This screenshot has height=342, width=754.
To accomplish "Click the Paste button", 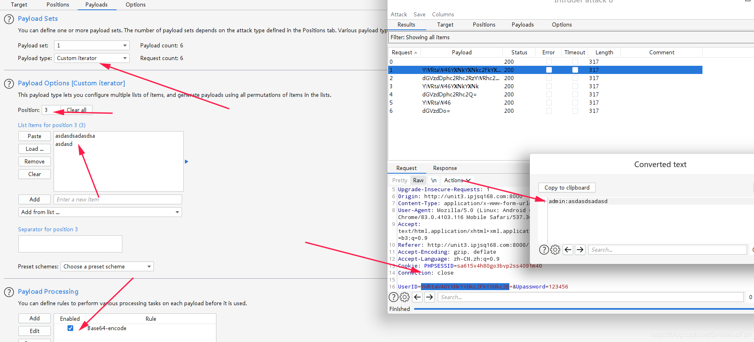I will click(x=34, y=136).
